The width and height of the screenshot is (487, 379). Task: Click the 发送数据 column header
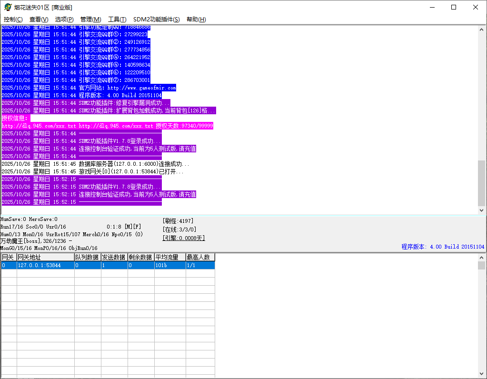click(x=114, y=257)
